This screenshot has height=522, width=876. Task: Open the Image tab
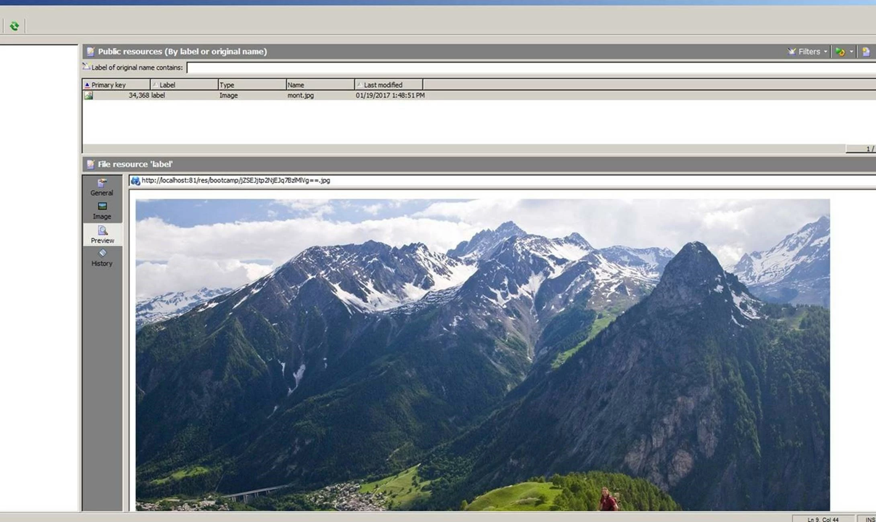(102, 211)
